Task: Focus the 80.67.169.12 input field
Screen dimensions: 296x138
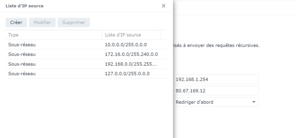Action: click(x=215, y=91)
